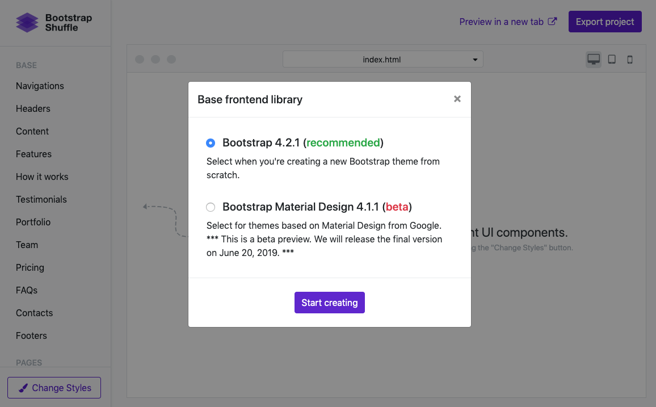Image resolution: width=656 pixels, height=407 pixels.
Task: Click the middle gray circle in browser bar
Action: click(155, 59)
